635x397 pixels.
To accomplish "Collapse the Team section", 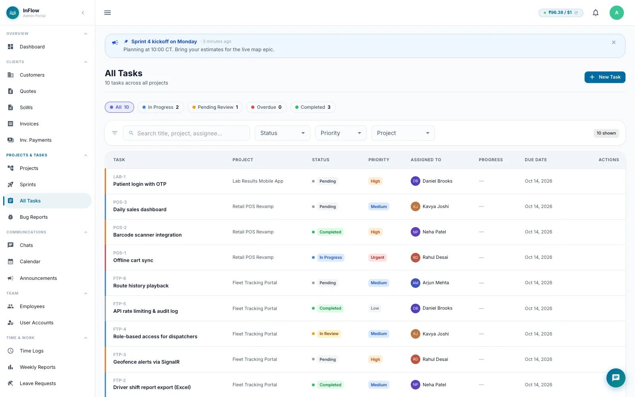I will coord(86,293).
